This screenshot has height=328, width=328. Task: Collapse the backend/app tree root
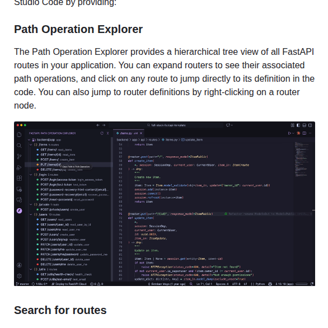click(29, 140)
